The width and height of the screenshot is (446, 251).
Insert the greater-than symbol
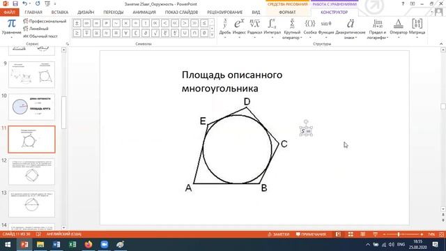click(185, 23)
